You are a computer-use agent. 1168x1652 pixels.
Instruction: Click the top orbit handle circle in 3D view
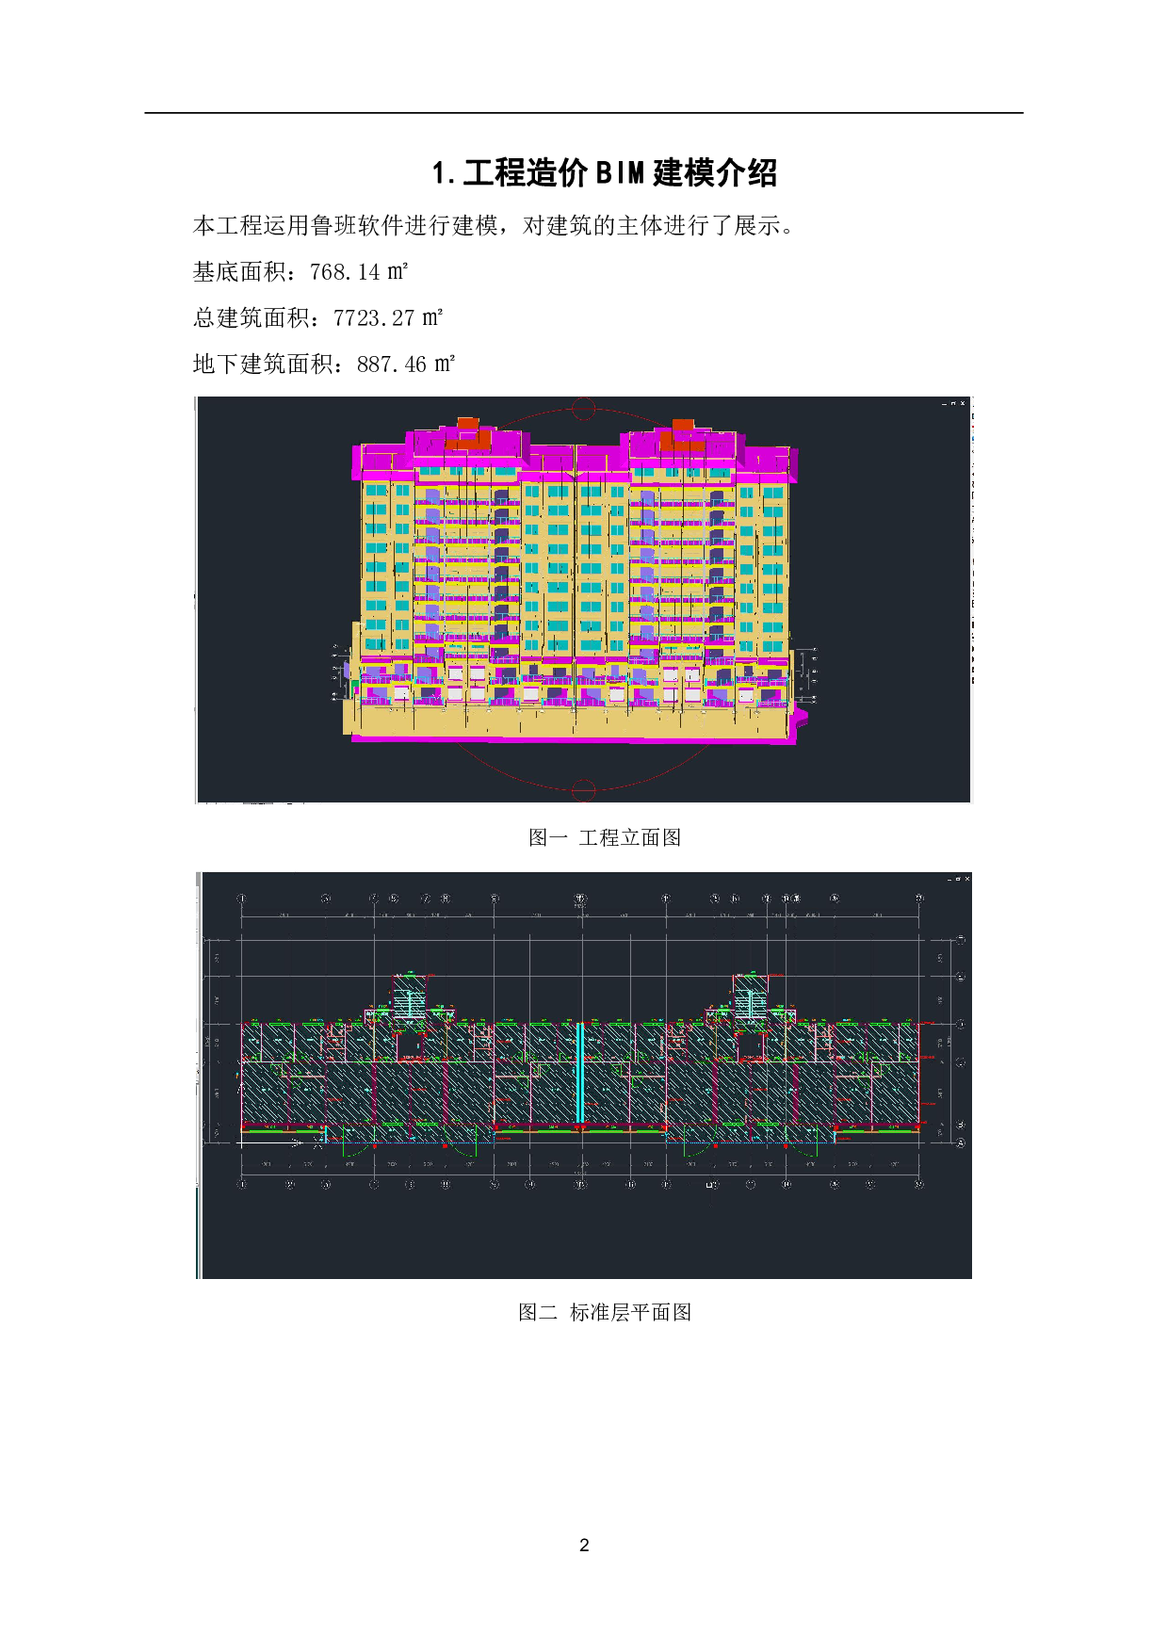584,408
